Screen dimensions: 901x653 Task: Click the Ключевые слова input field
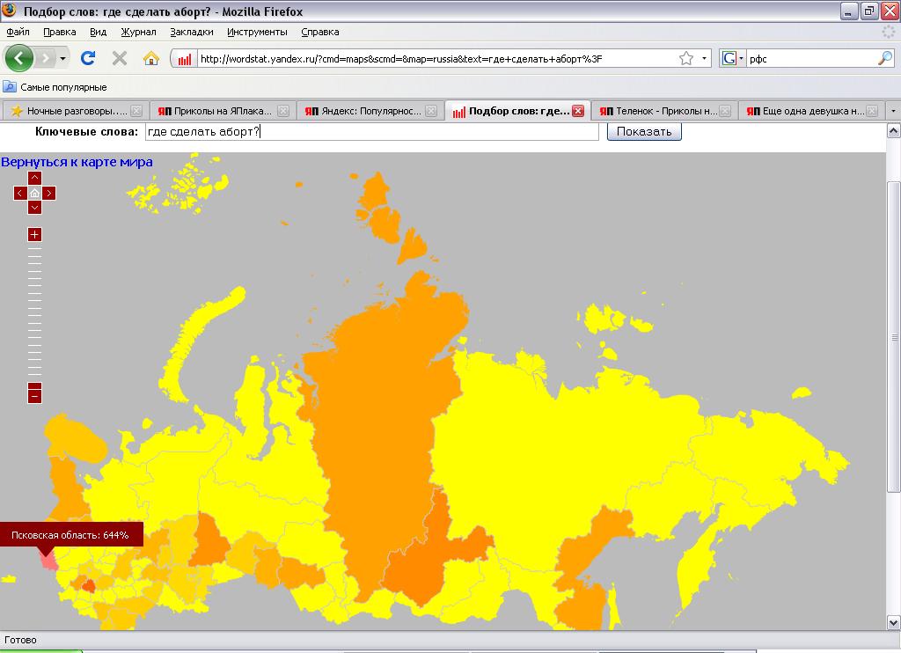[x=372, y=132]
